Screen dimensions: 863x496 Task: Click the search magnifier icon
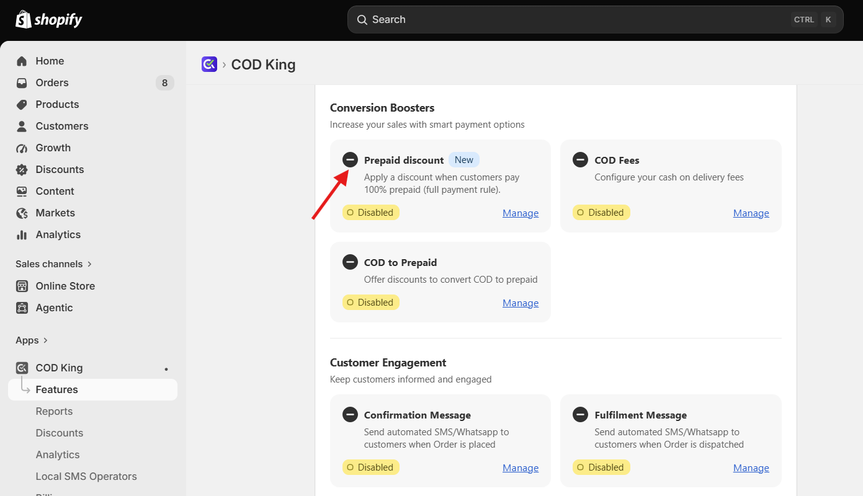point(362,20)
